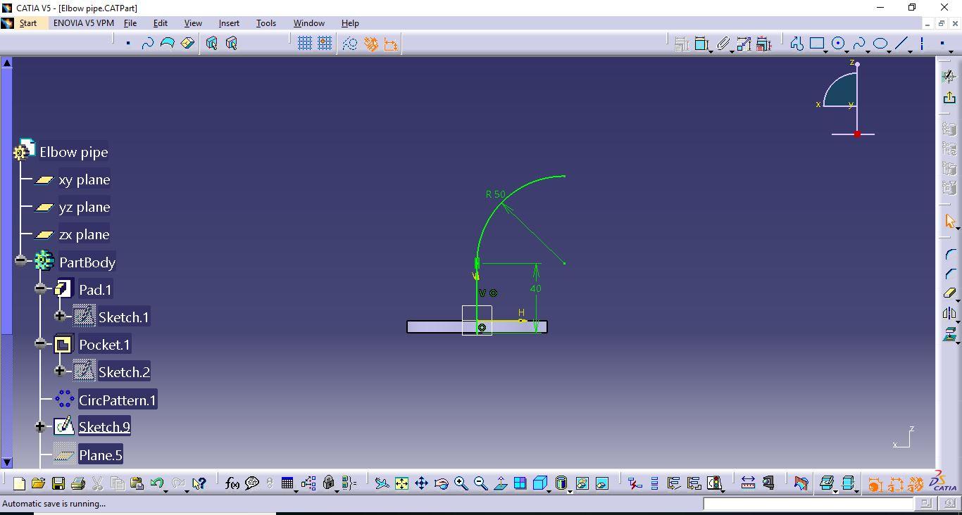The image size is (962, 515).
Task: Select the Fit All In view icon
Action: coord(401,483)
